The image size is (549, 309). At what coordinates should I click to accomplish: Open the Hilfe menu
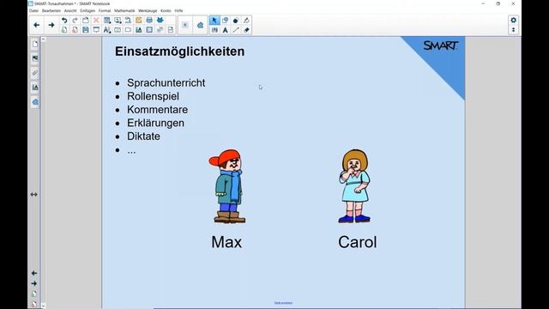click(178, 11)
